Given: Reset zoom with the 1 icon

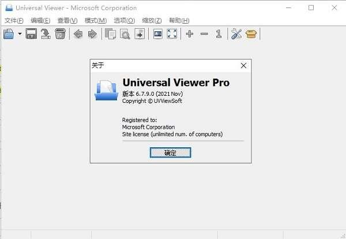Looking at the screenshot, I should (x=219, y=34).
